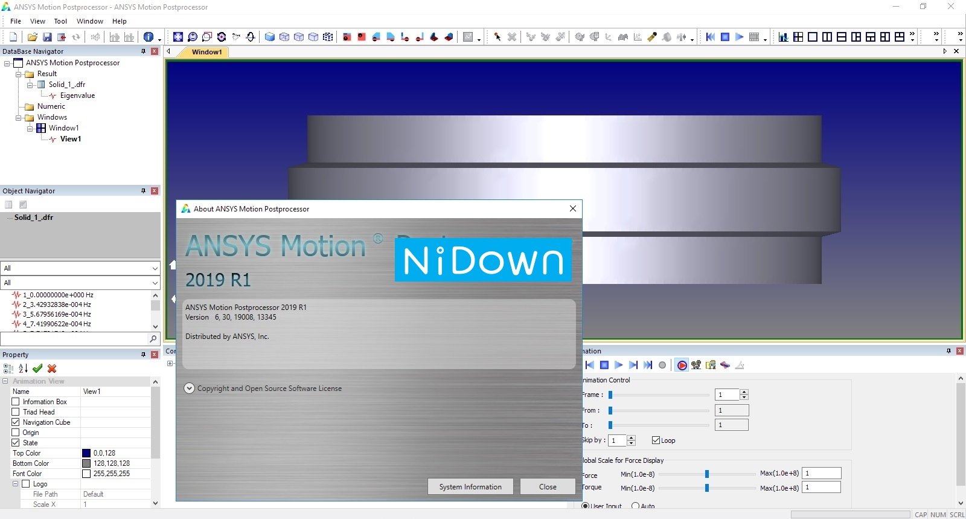
Task: Click the Object Navigator search magnifier icon
Action: click(153, 339)
